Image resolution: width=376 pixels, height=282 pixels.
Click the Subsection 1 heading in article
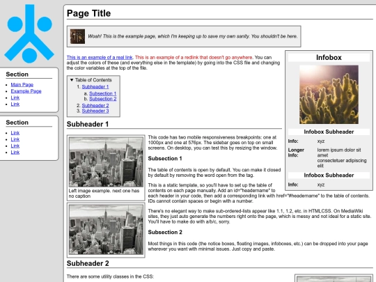(x=165, y=159)
